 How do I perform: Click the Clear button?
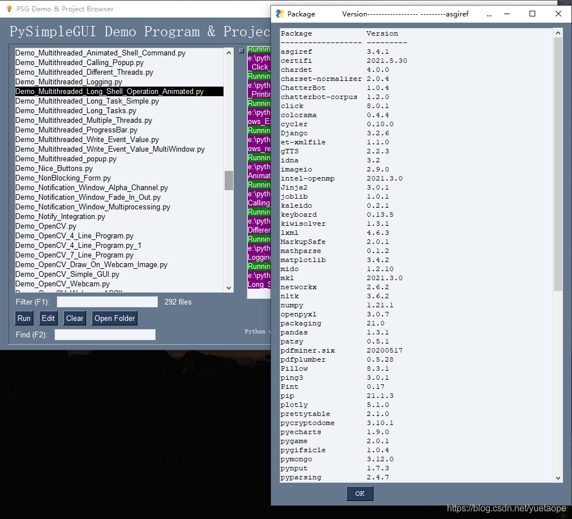coord(75,318)
